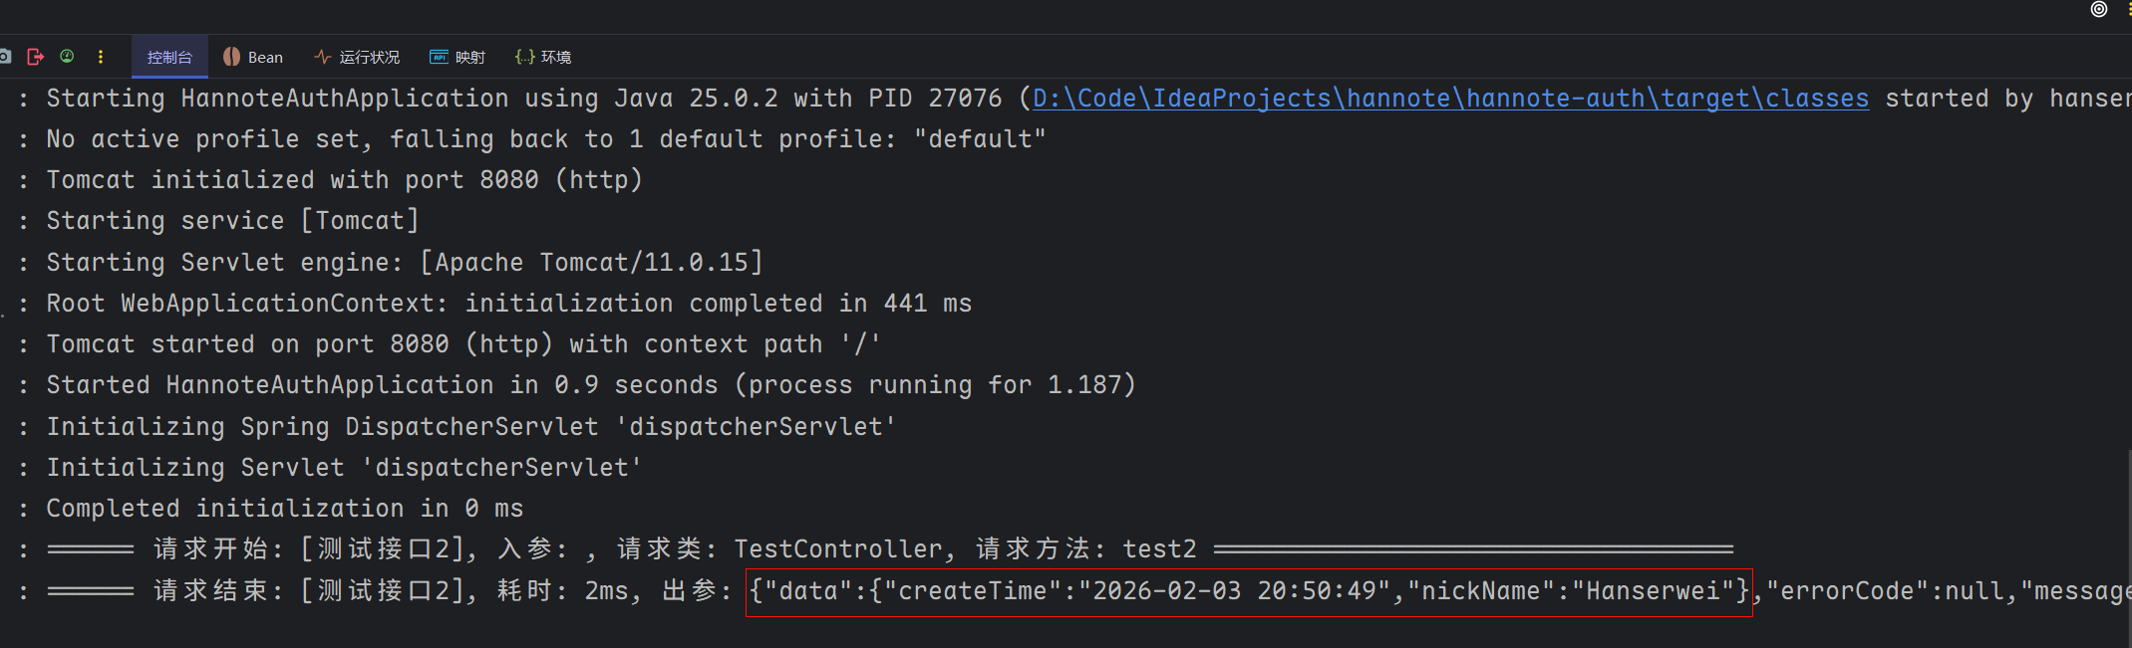Click the 'Root WebApplicationContext' log line
2132x648 pixels.
[x=508, y=304]
